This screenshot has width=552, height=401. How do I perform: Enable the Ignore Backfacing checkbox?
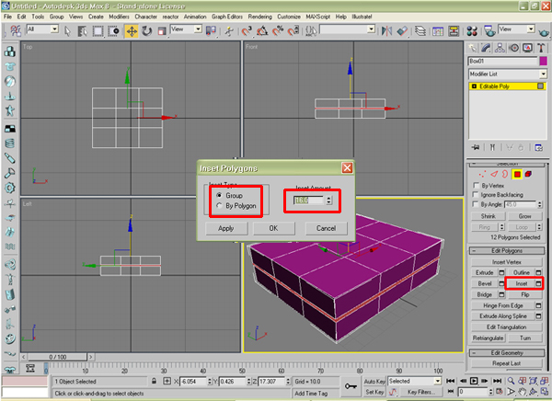[475, 196]
